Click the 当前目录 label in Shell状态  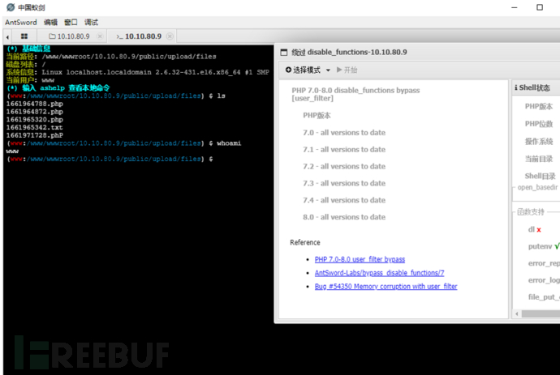pyautogui.click(x=539, y=159)
